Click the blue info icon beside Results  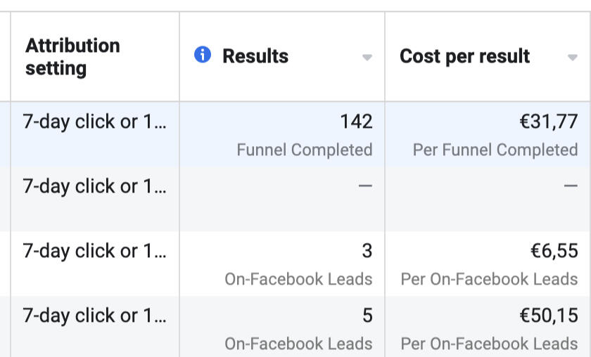coord(203,55)
